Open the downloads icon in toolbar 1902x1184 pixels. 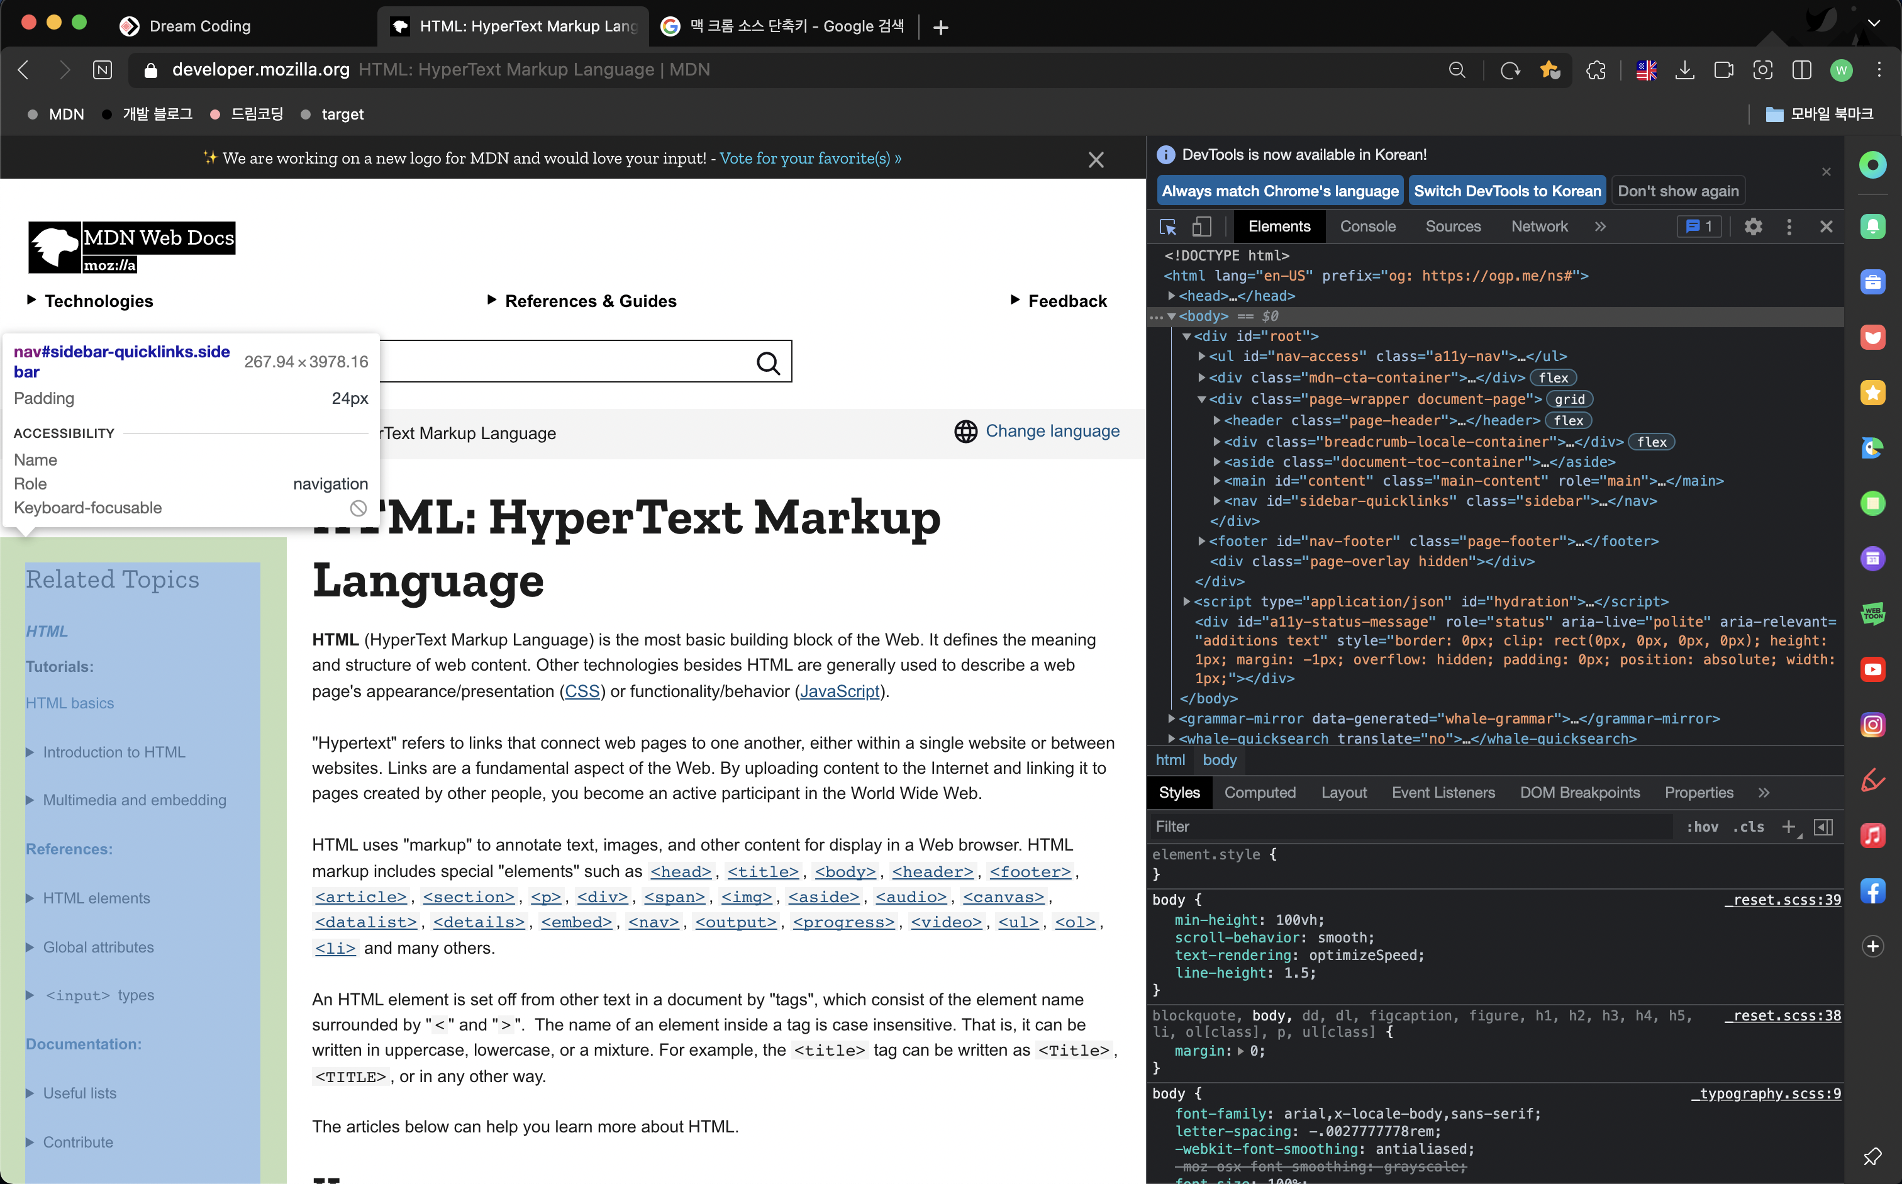click(x=1684, y=70)
